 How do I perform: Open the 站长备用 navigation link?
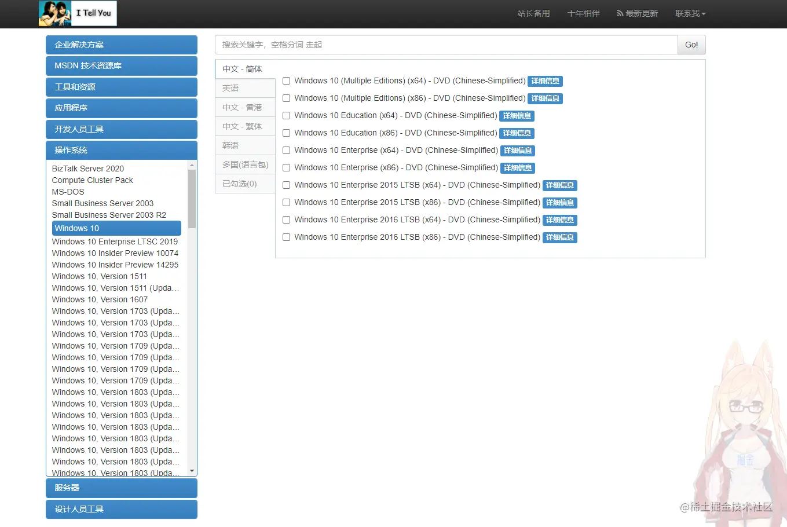click(x=533, y=13)
